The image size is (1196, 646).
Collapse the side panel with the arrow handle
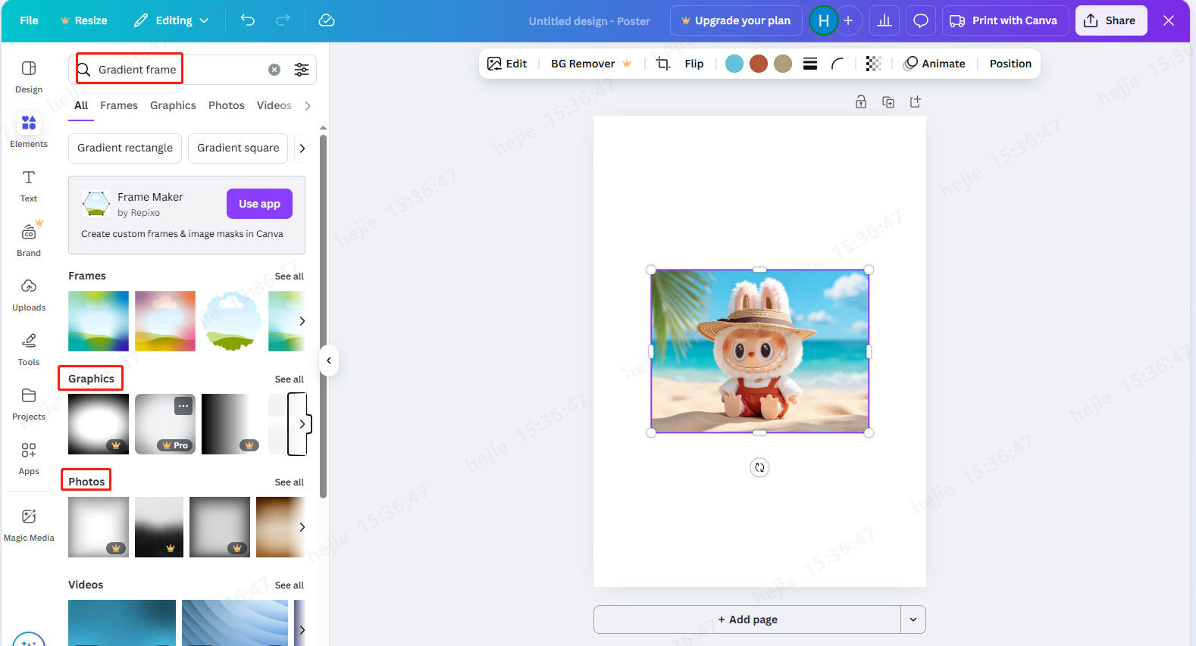coord(329,360)
